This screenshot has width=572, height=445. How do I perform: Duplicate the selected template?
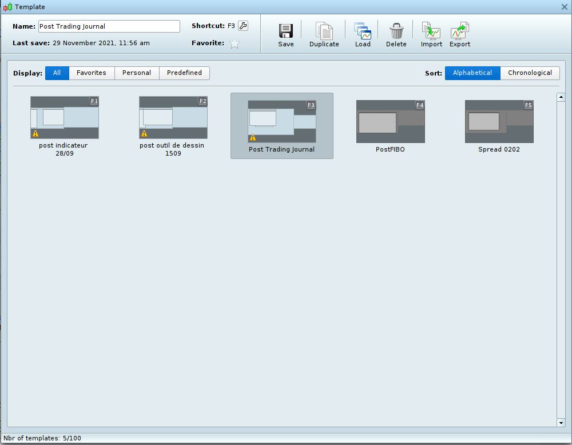[x=324, y=35]
